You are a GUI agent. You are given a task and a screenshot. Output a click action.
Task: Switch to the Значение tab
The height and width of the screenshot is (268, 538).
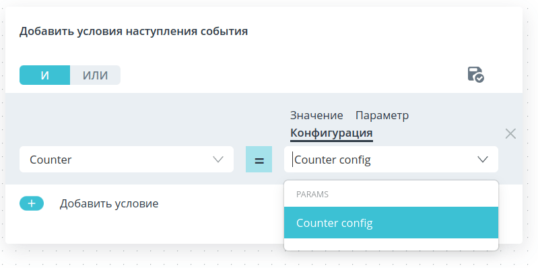point(316,115)
